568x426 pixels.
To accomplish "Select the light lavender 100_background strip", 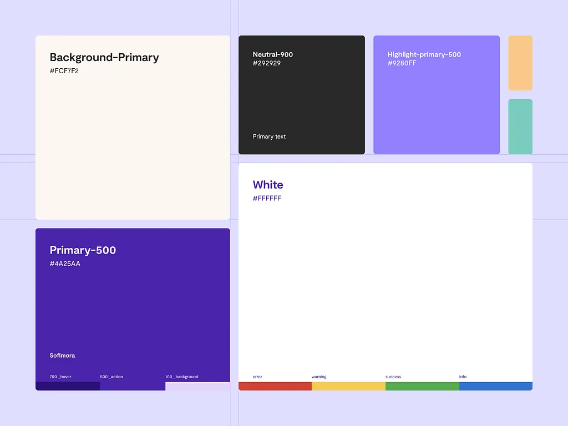I will 197,386.
